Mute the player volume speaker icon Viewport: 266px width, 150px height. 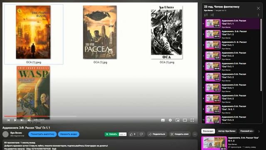tap(29, 120)
